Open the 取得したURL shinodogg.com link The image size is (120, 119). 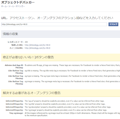tap(37, 45)
